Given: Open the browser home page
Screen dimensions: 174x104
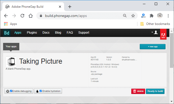Looking at the screenshot, I should point(31,16).
